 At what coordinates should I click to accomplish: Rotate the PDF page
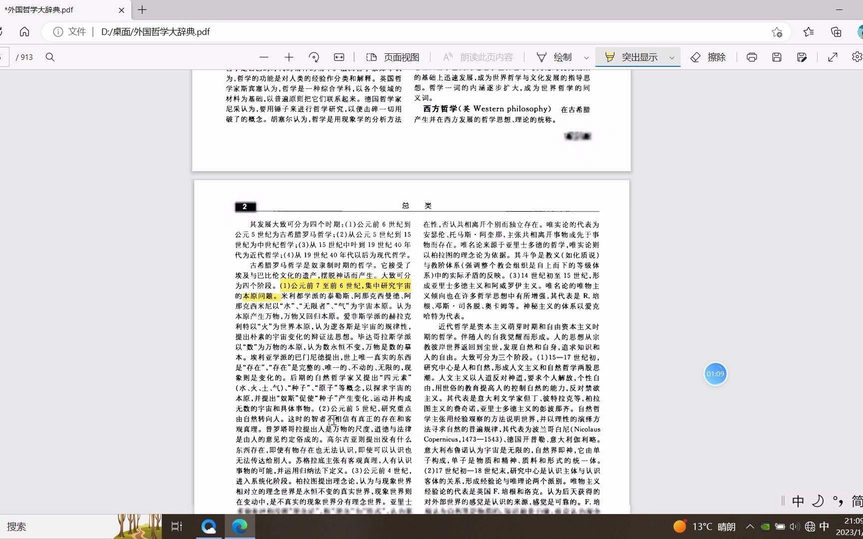[314, 57]
